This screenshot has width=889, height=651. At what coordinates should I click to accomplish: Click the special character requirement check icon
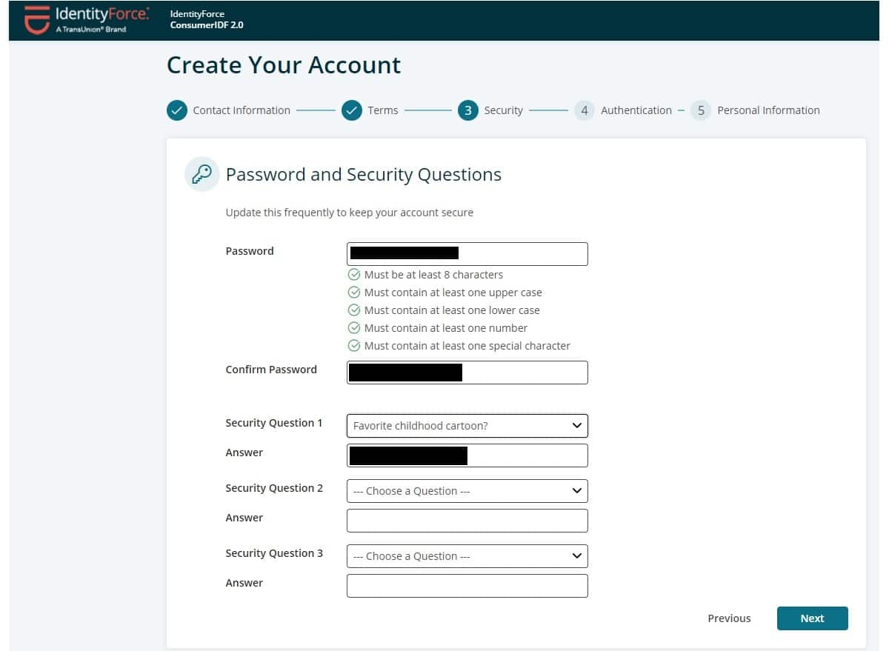[354, 346]
